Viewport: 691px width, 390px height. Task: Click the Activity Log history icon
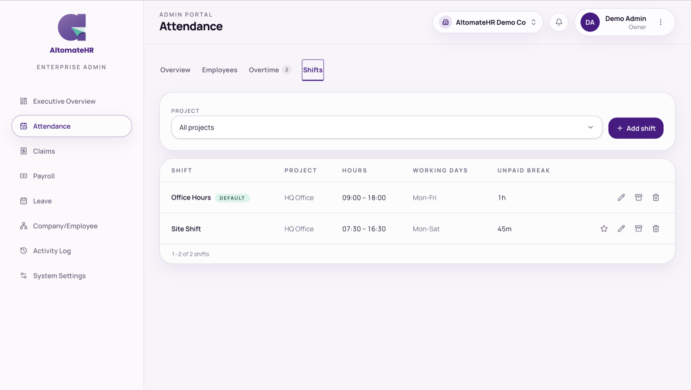coord(24,250)
